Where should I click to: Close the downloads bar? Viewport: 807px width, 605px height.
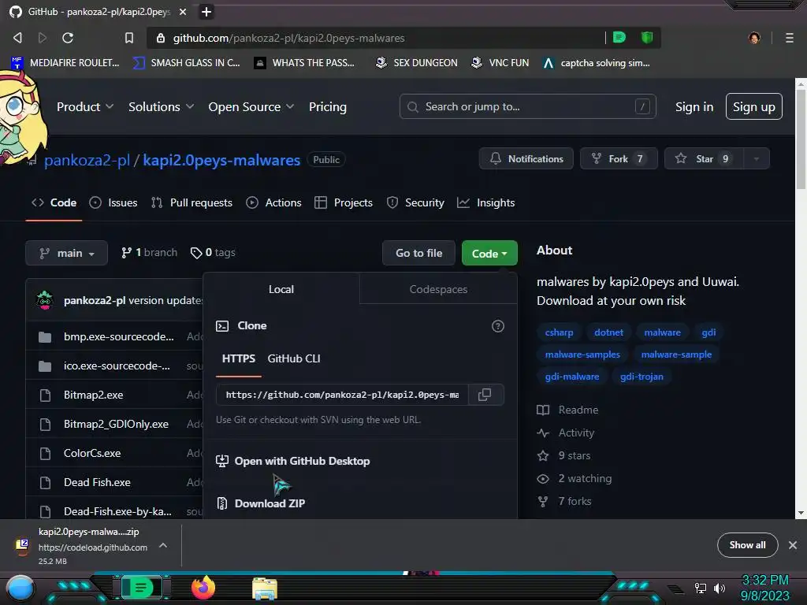click(793, 545)
